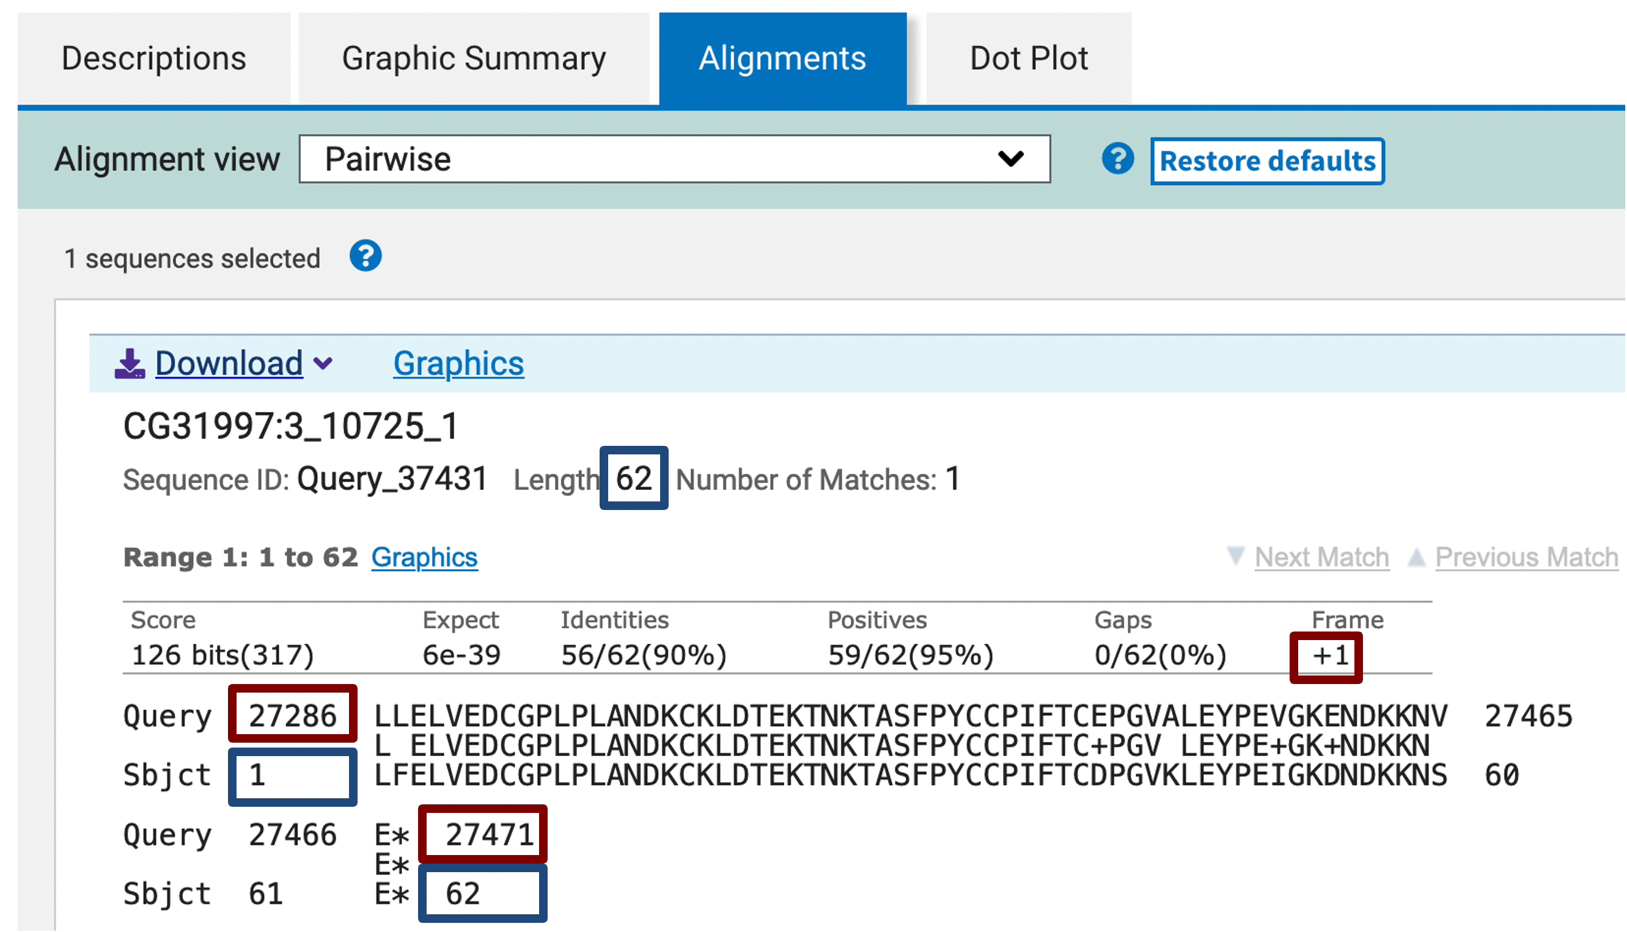Click the Download link
The image size is (1627, 932).
pyautogui.click(x=229, y=363)
